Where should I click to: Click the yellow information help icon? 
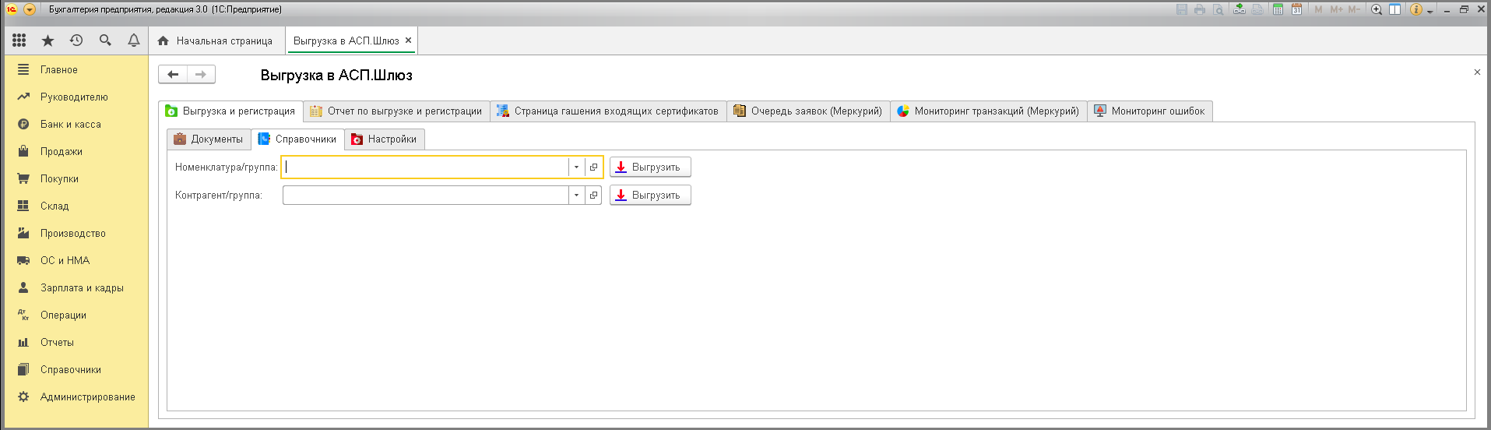pos(1416,9)
